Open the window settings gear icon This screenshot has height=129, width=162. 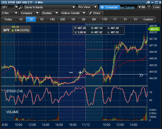148,2
